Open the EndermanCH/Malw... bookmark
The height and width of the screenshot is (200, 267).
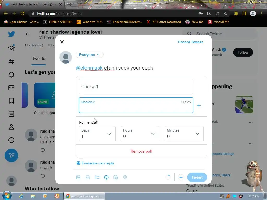124,22
